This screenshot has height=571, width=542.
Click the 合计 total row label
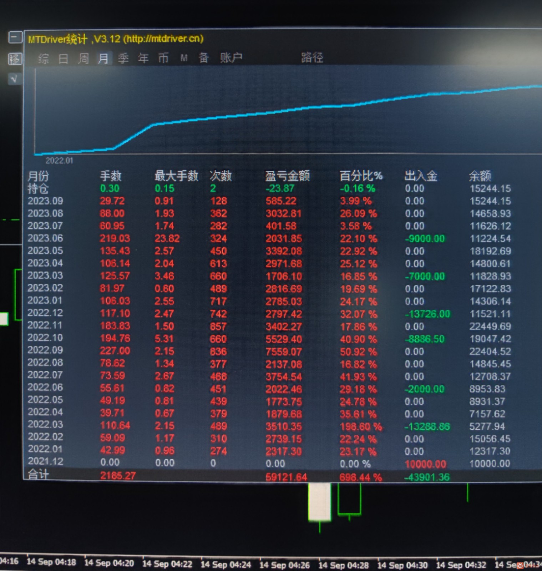(x=38, y=475)
